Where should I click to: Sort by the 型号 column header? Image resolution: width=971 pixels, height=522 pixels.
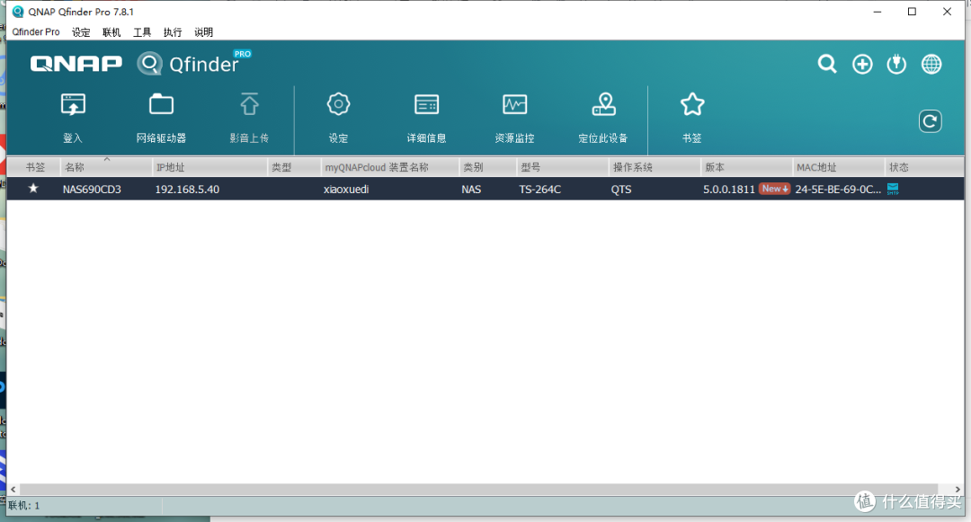click(562, 167)
